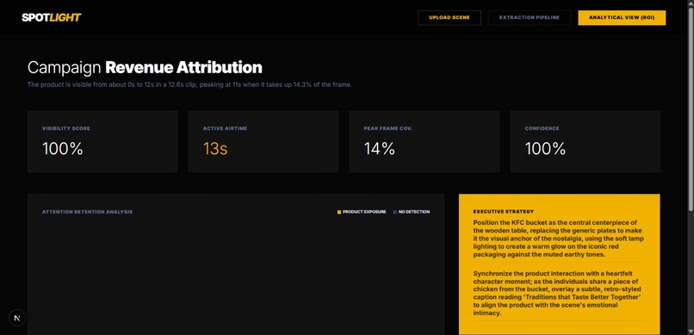
Task: Click the paragraph about positioning the KFC bucket
Action: coord(559,239)
